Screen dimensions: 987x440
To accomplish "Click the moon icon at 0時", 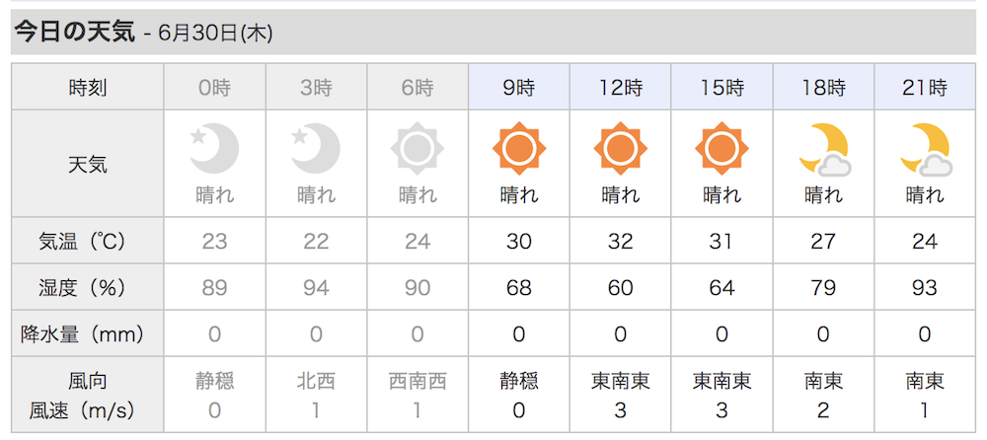I will click(214, 149).
